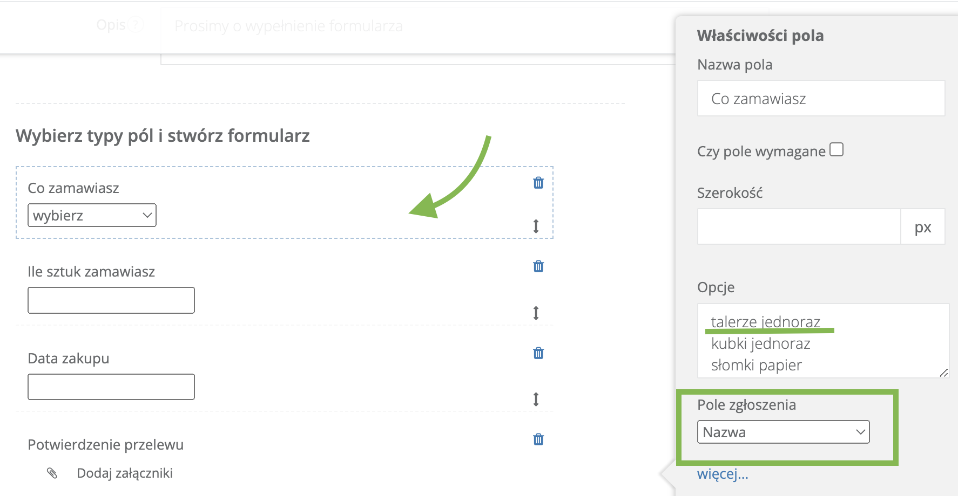Click 'Dodaj załączniki' to add attachments
This screenshot has width=958, height=496.
(x=124, y=473)
